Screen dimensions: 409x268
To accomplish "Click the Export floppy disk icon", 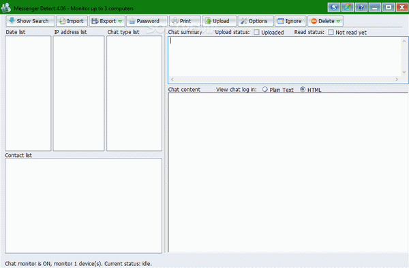I will tap(95, 21).
